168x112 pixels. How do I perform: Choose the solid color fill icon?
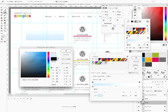[x=132, y=21]
